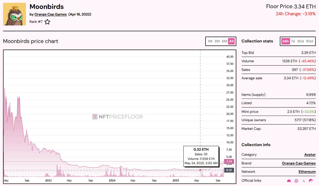Click the 2025 label on the time axis
Viewport: 319px width, 186px height.
coord(176,180)
